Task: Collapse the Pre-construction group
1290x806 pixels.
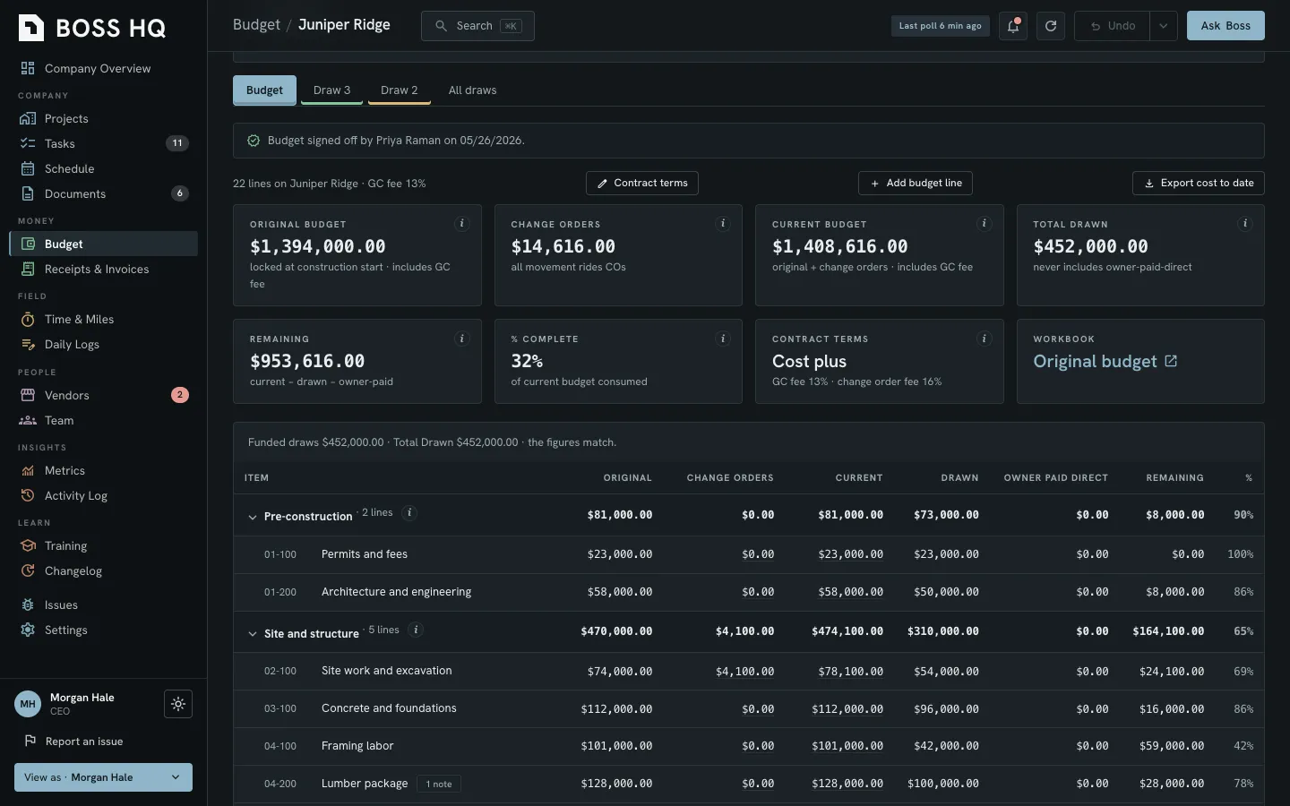Action: tap(253, 517)
